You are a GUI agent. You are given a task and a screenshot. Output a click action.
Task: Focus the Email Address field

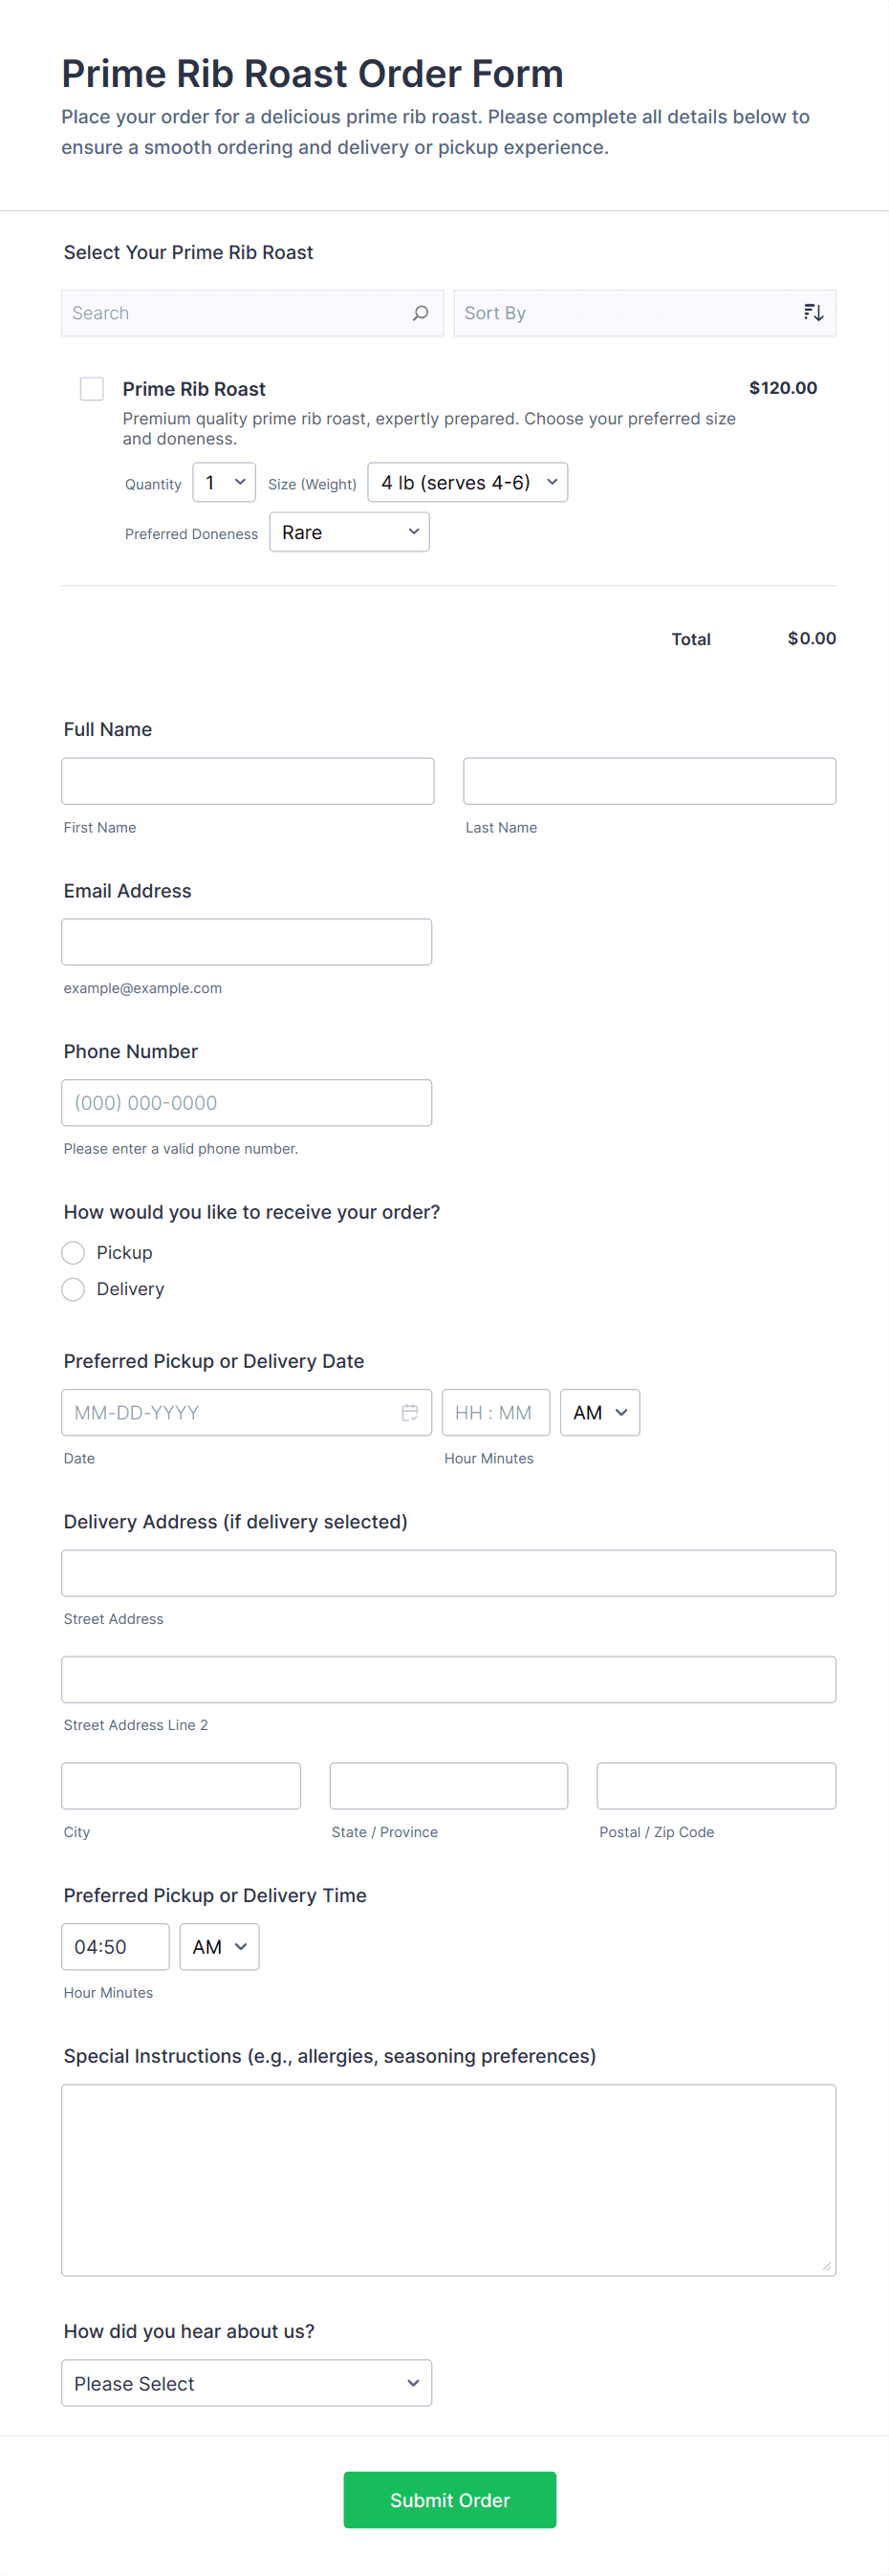point(246,942)
